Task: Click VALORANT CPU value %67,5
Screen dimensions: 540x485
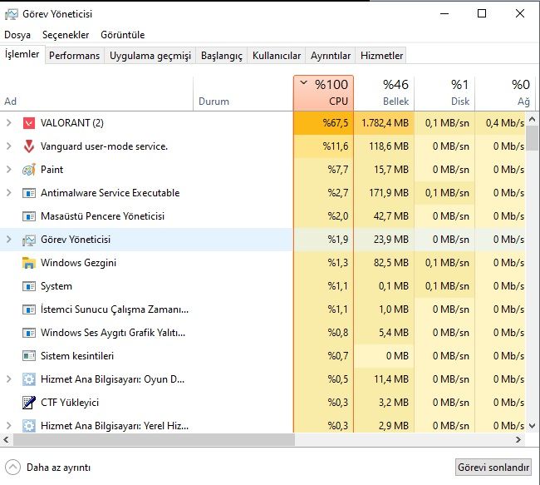Action: click(x=336, y=123)
